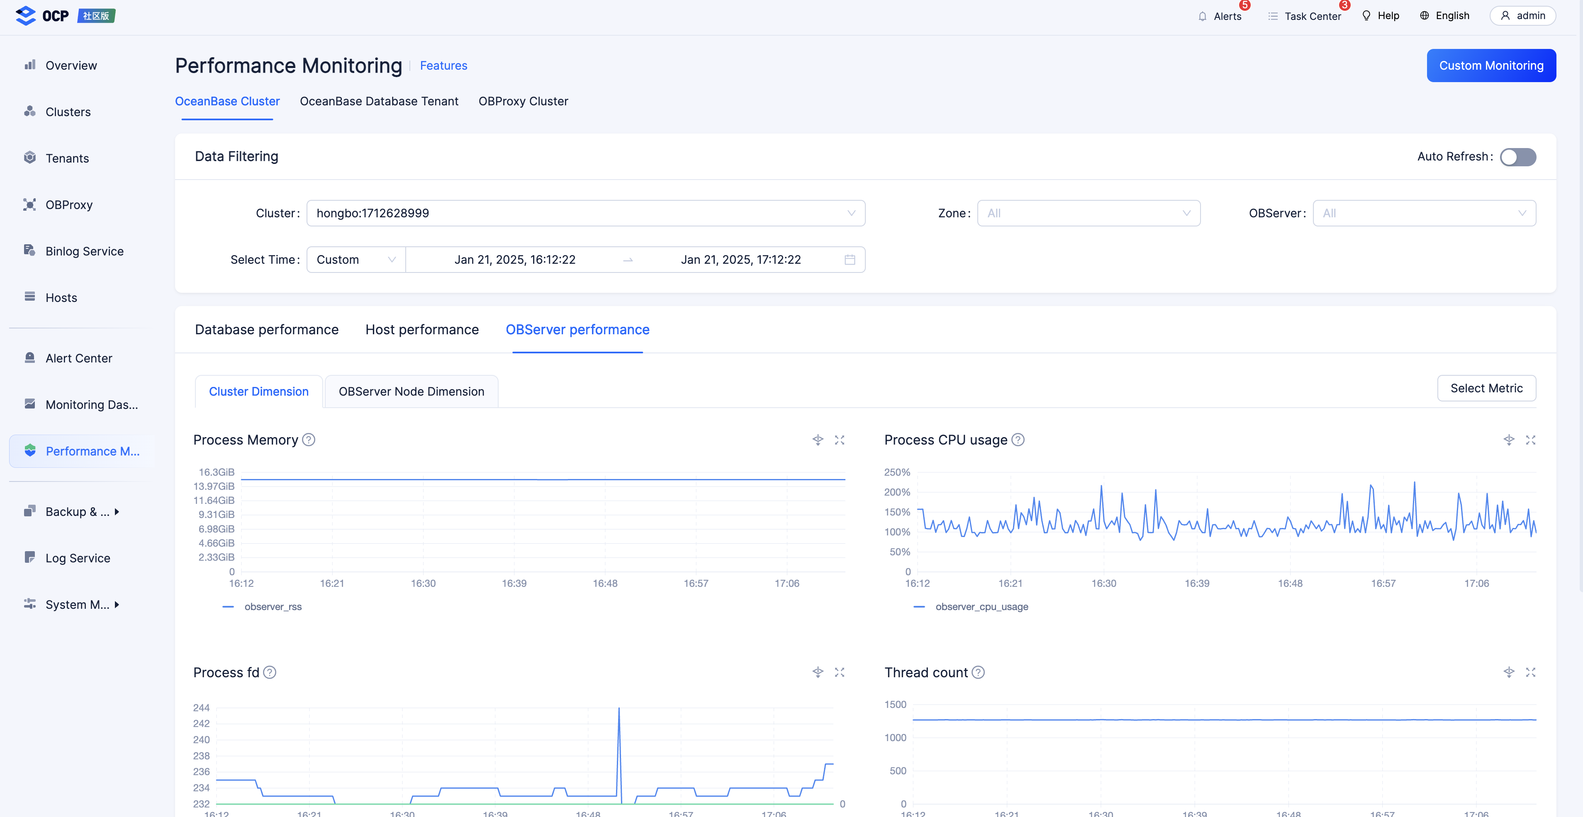The width and height of the screenshot is (1583, 817).
Task: Open the admin user menu
Action: [x=1523, y=16]
